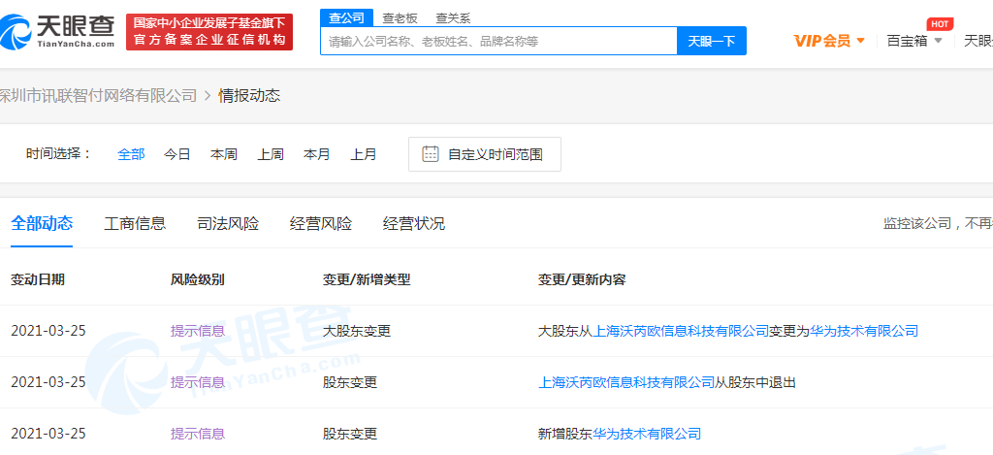Select the 今日 time filter

point(176,154)
